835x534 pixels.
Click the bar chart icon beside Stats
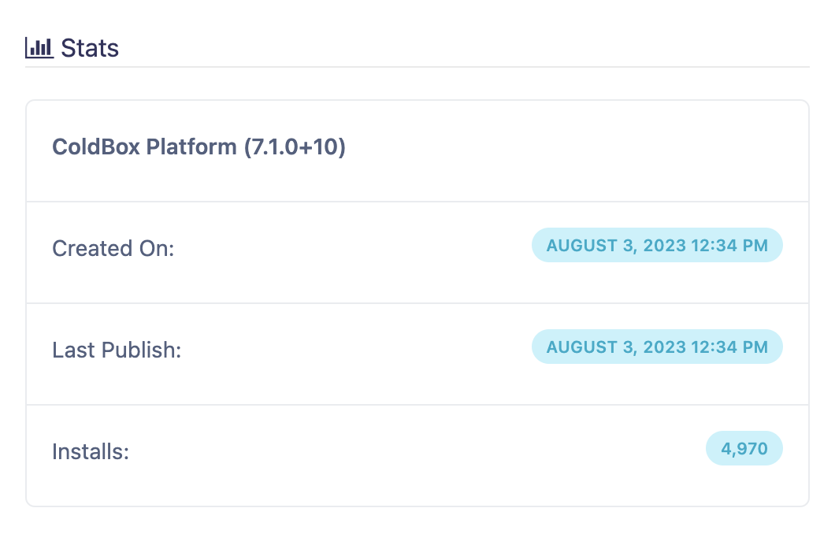coord(39,48)
